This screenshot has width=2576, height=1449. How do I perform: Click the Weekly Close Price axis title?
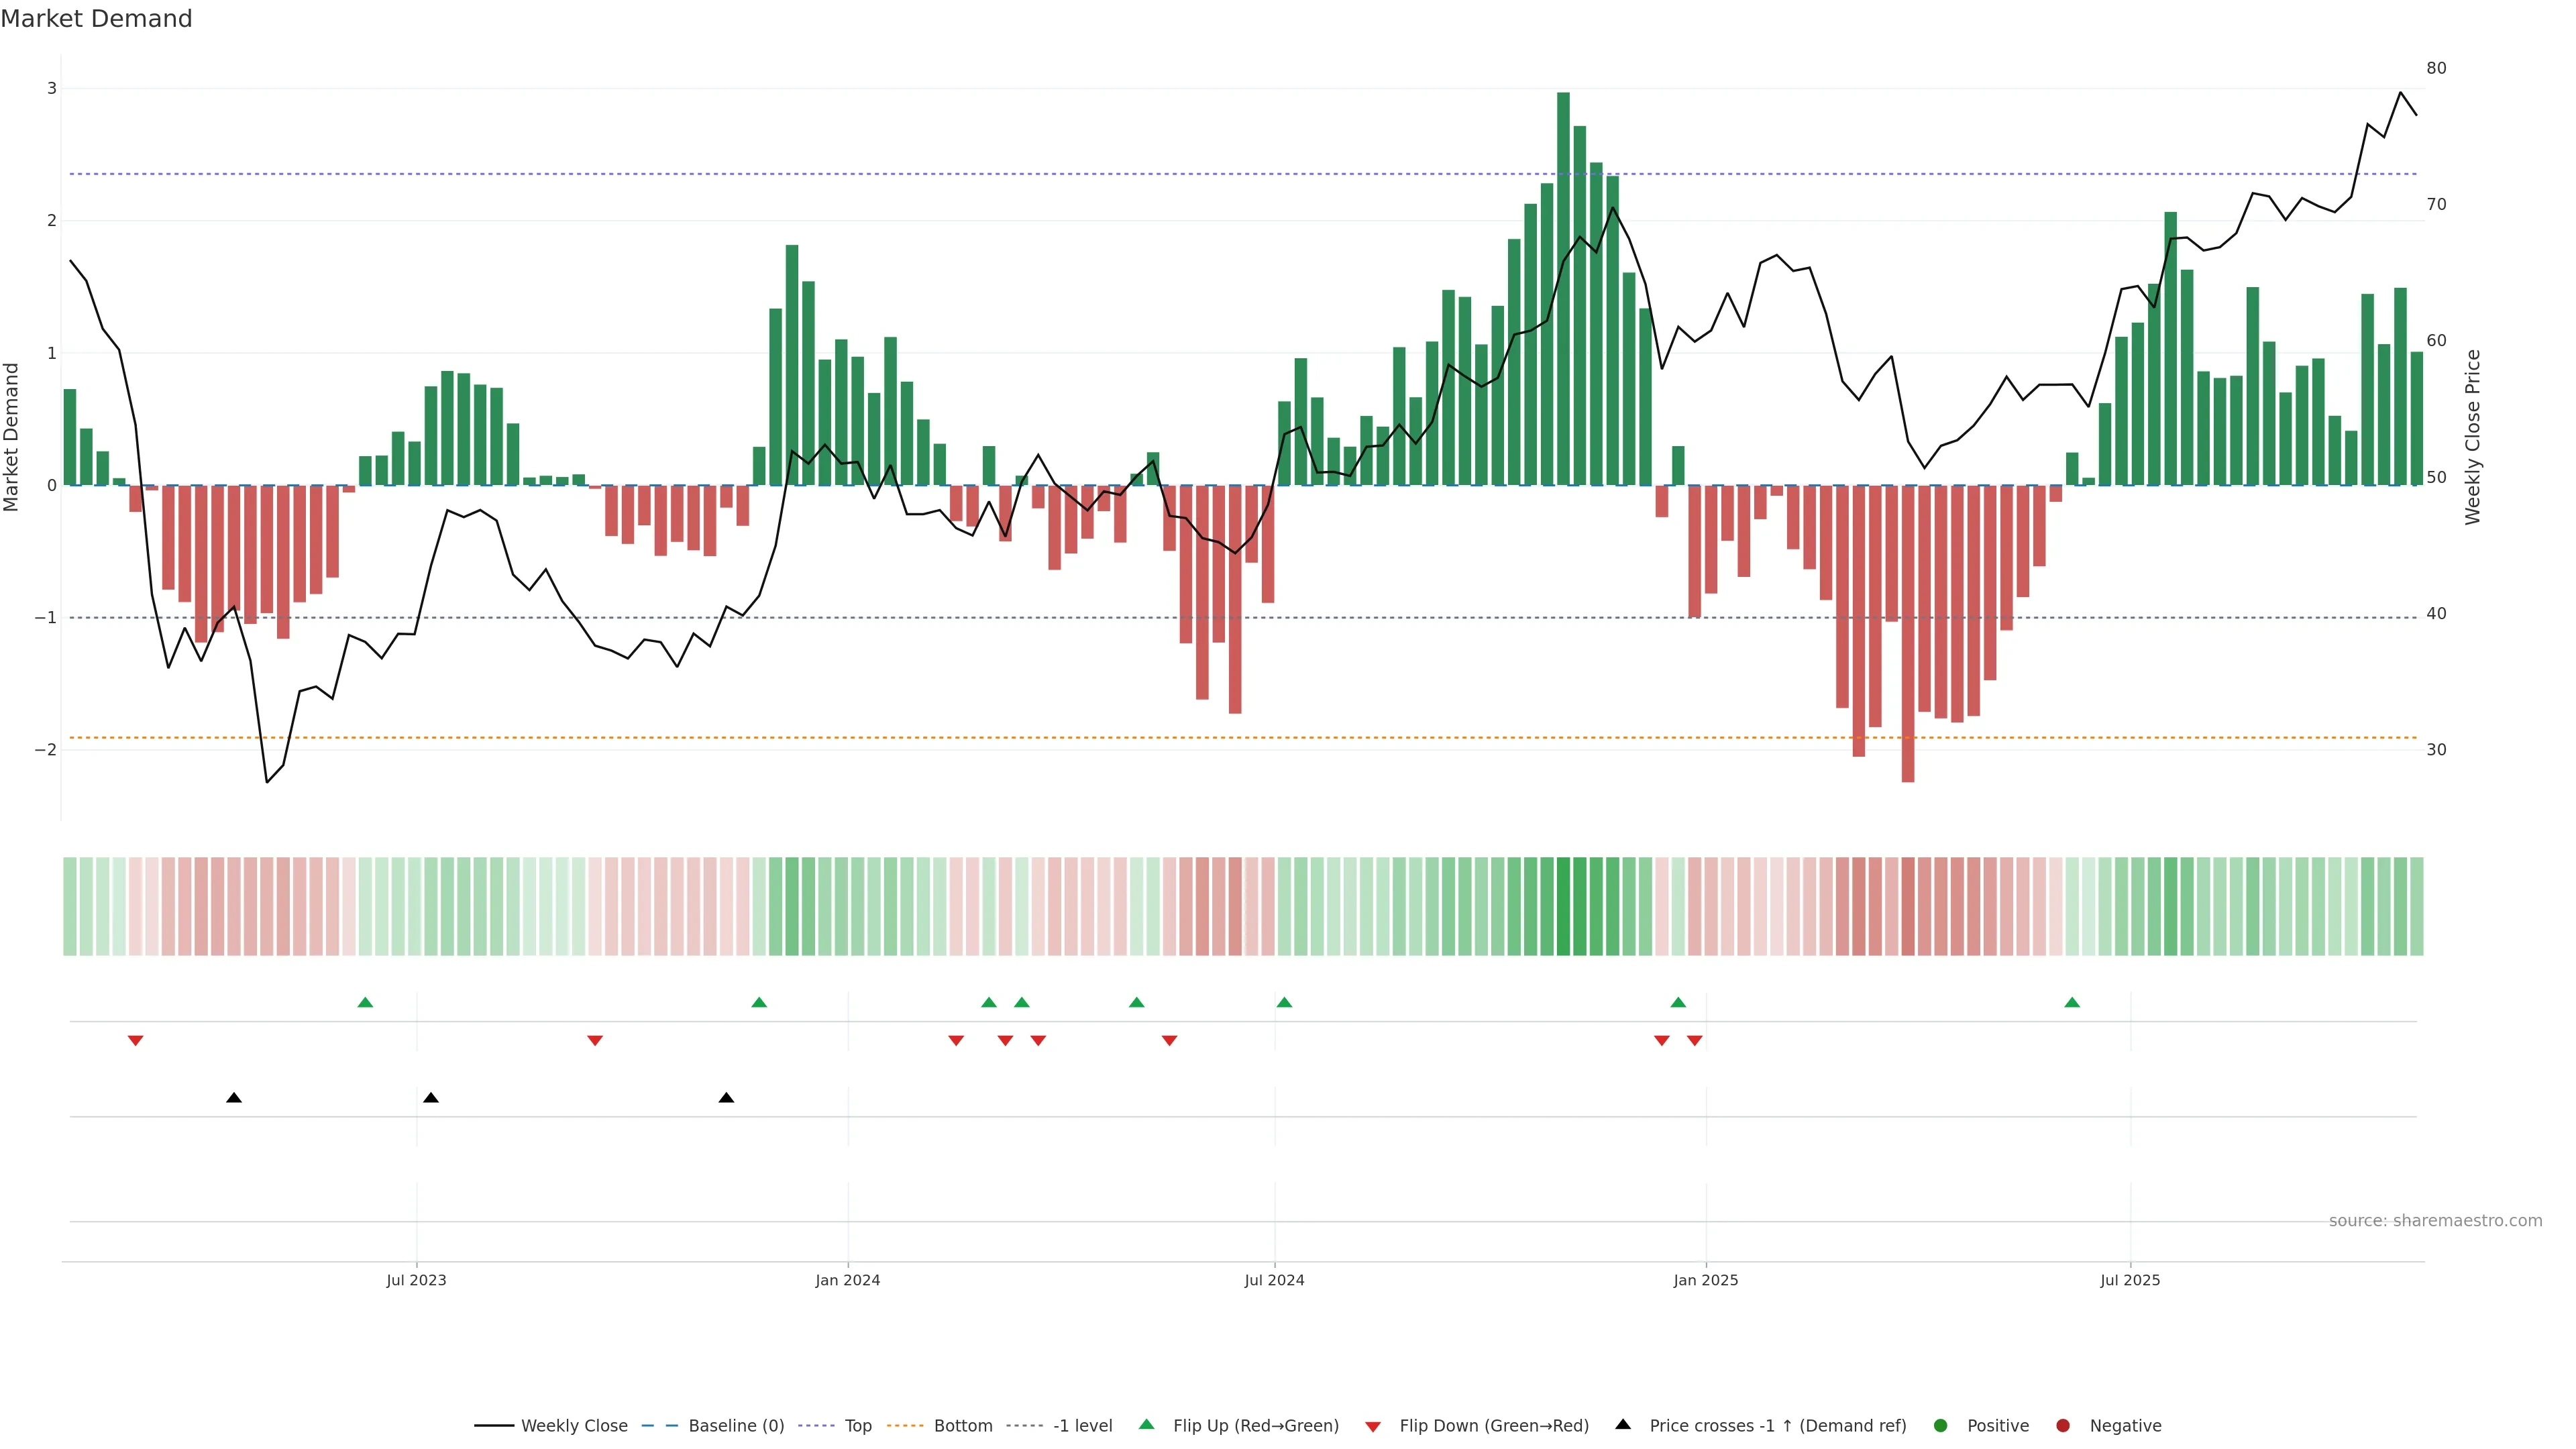click(x=2473, y=437)
